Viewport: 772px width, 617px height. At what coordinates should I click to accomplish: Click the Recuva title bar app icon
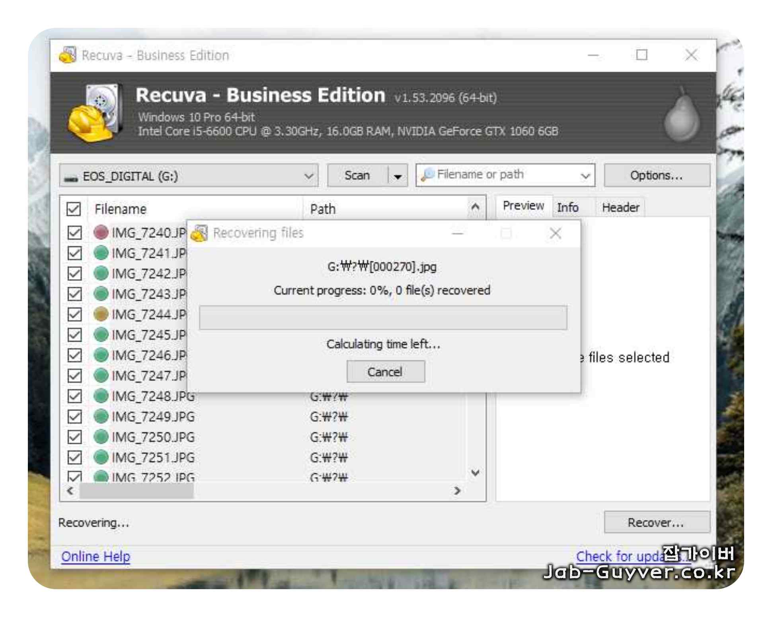point(68,55)
